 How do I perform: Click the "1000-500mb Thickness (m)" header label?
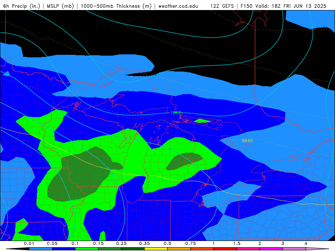116,6
